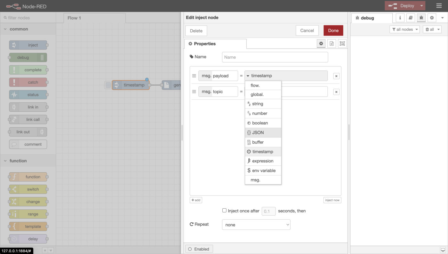This screenshot has width=448, height=254.
Task: Open the node appearance settings icon
Action: (x=342, y=44)
